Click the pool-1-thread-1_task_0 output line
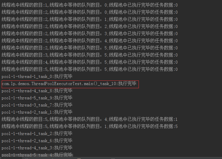222x159 pixels. [x=37, y=77]
